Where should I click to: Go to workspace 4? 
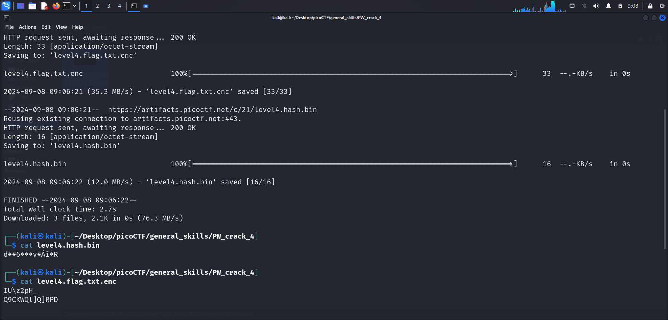tap(119, 6)
